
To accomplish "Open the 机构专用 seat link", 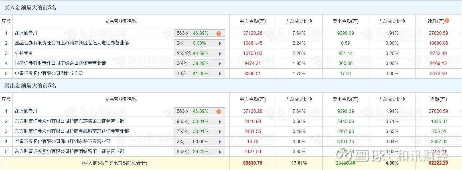I will (x=24, y=53).
